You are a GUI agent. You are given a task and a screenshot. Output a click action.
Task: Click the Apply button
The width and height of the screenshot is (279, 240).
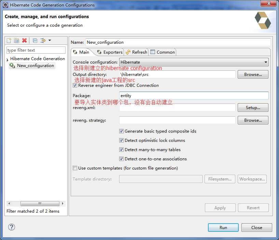[x=220, y=208]
